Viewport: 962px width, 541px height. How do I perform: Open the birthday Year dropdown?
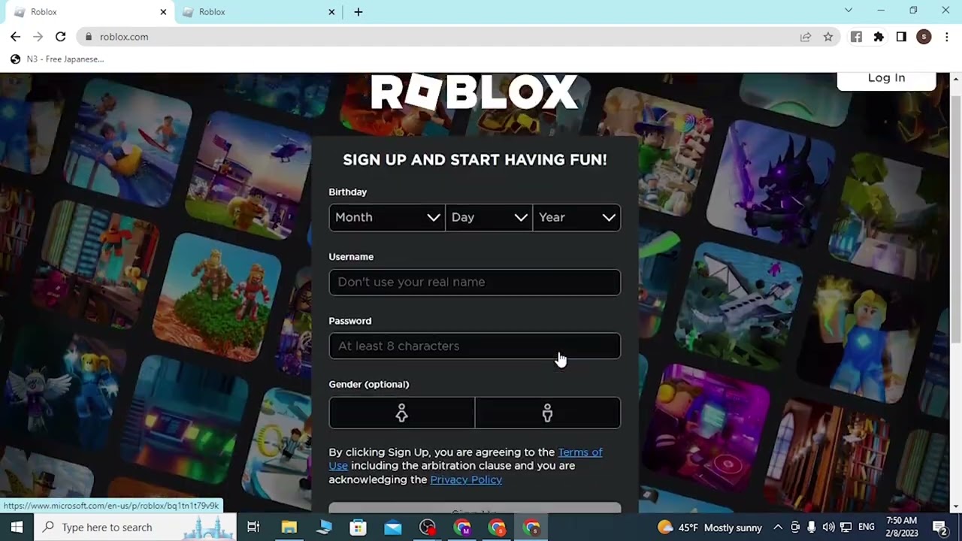[x=576, y=217]
